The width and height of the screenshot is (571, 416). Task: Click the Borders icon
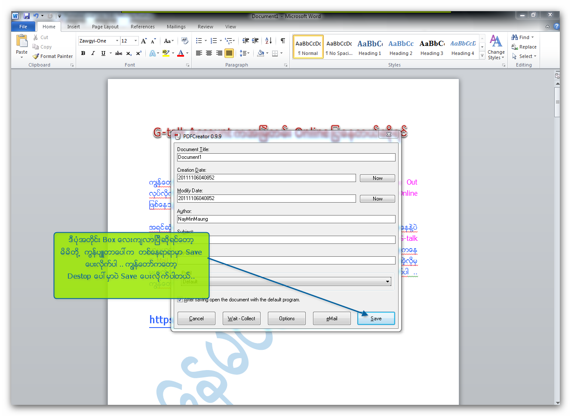pos(275,53)
